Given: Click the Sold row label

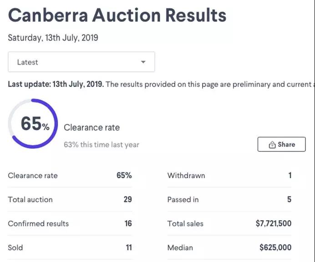Looking at the screenshot, I should (x=15, y=247).
